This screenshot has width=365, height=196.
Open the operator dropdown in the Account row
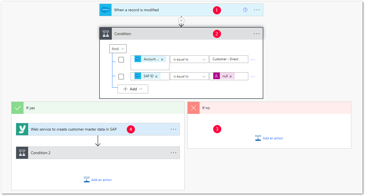[x=189, y=59]
